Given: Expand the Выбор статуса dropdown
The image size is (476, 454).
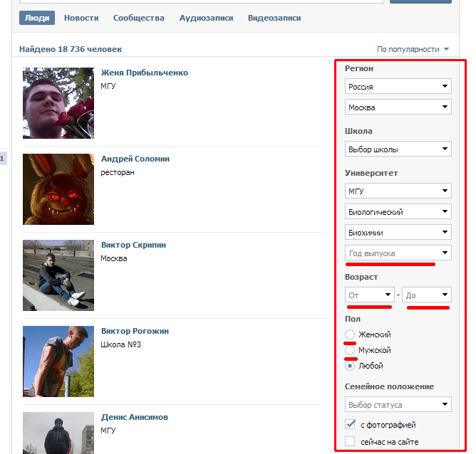Looking at the screenshot, I should pyautogui.click(x=398, y=404).
